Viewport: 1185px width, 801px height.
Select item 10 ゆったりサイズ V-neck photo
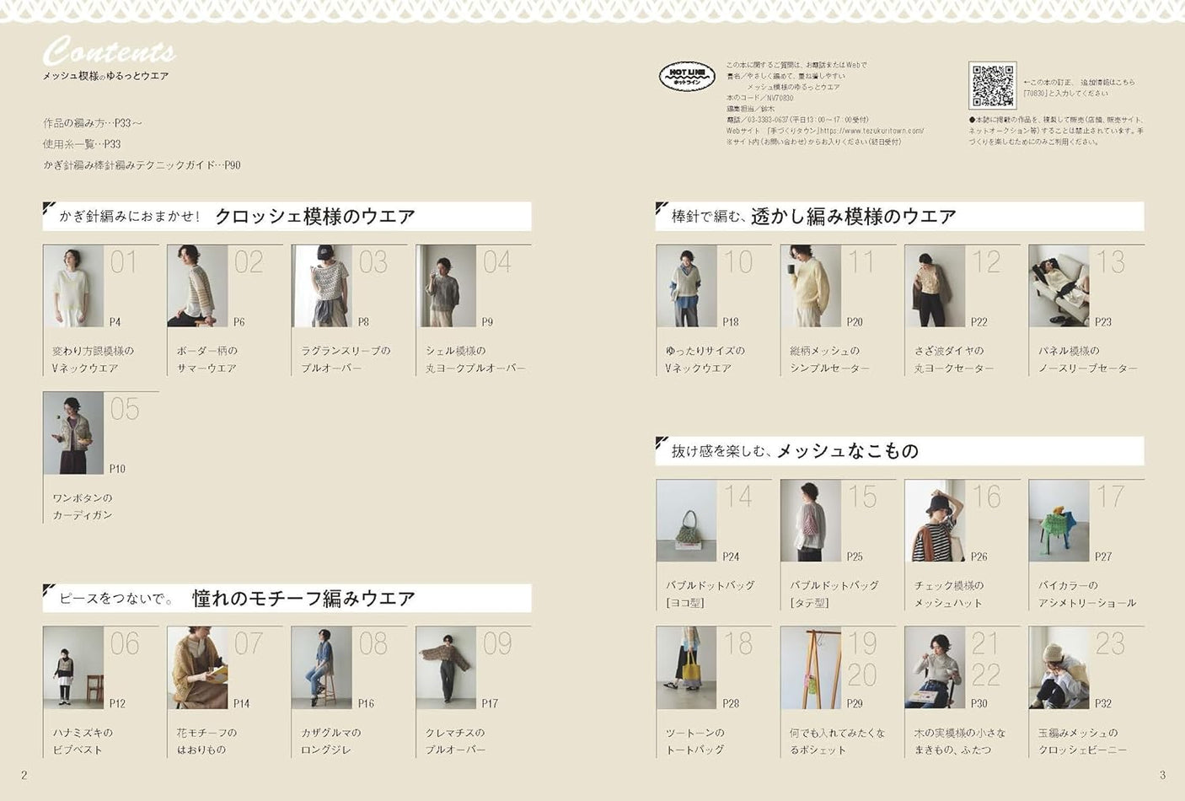pos(684,285)
